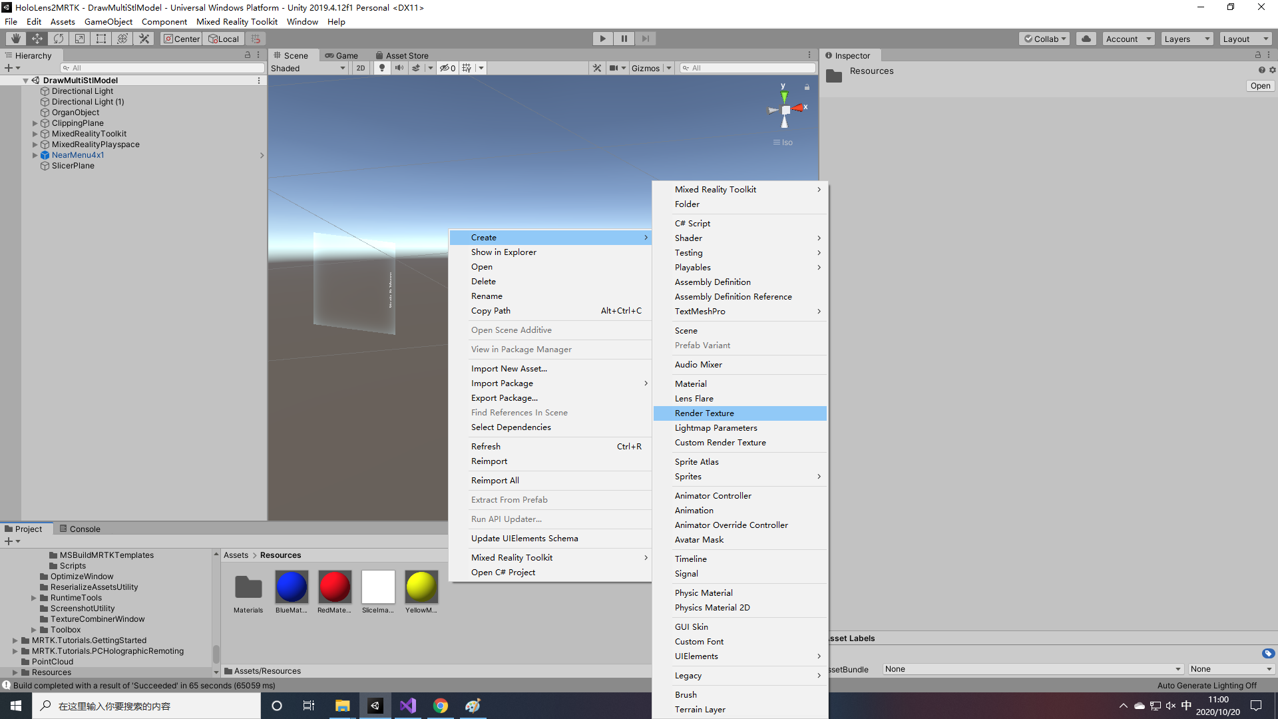Toggle 2D scene view mode

coord(361,68)
